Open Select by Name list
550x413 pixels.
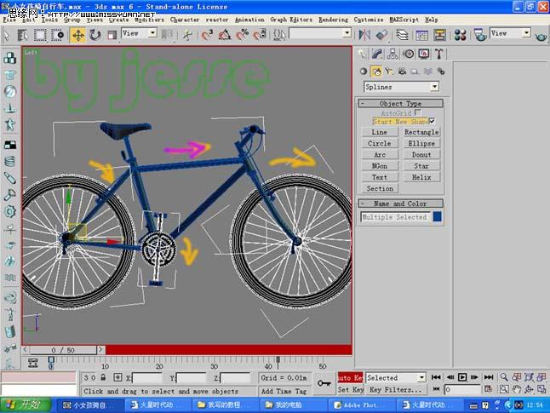pos(23,35)
